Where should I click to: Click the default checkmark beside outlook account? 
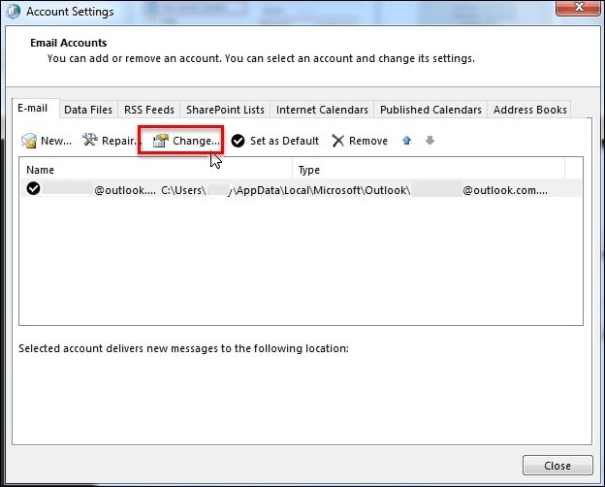[34, 188]
